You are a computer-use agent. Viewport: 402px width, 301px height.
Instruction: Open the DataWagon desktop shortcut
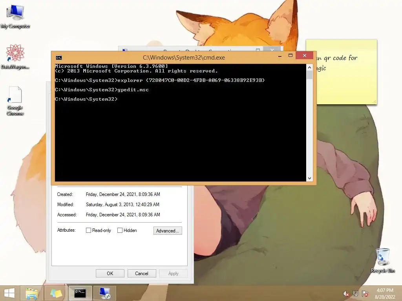click(x=15, y=56)
